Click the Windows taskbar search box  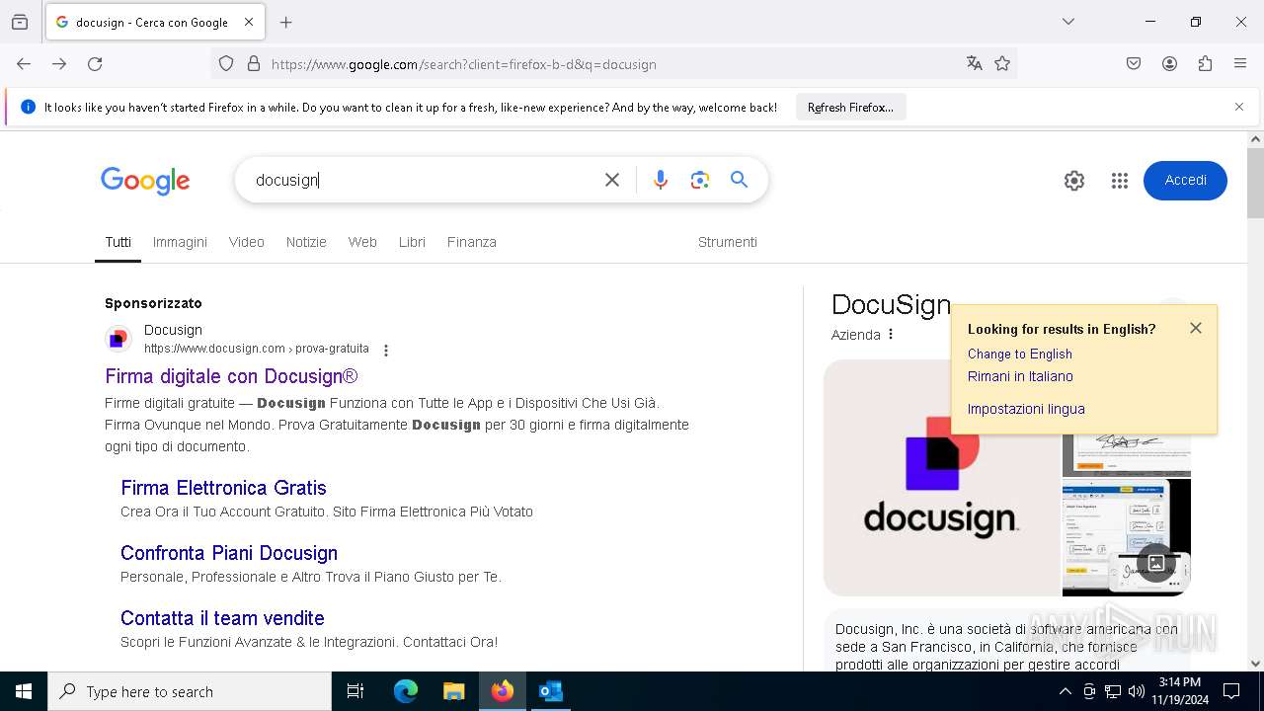190,691
